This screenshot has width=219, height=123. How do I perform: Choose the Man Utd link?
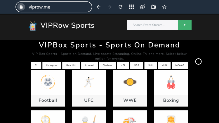pos(71,66)
